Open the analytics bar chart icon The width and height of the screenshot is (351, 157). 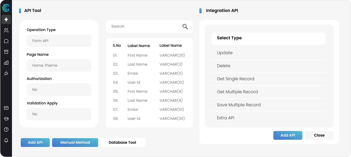6,62
